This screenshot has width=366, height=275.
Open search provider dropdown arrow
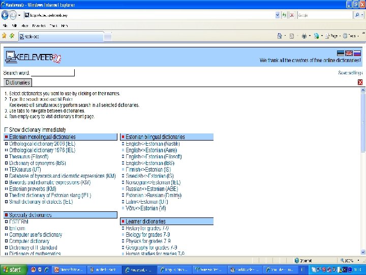click(x=362, y=15)
